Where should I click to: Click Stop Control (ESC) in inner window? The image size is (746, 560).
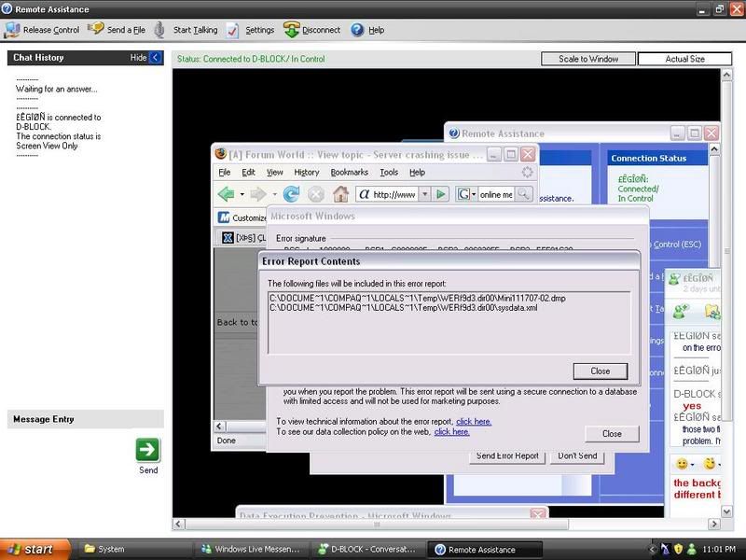click(677, 245)
